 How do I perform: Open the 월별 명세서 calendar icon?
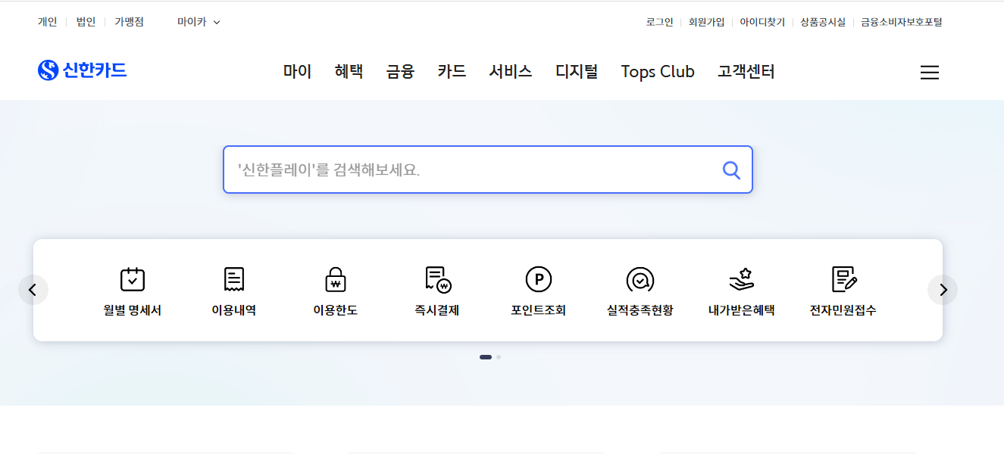click(x=133, y=280)
